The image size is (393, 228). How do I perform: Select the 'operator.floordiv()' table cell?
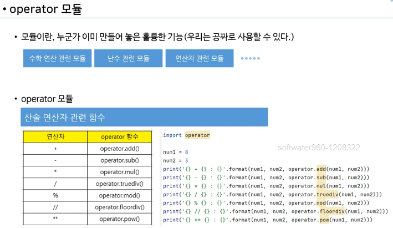coord(120,207)
